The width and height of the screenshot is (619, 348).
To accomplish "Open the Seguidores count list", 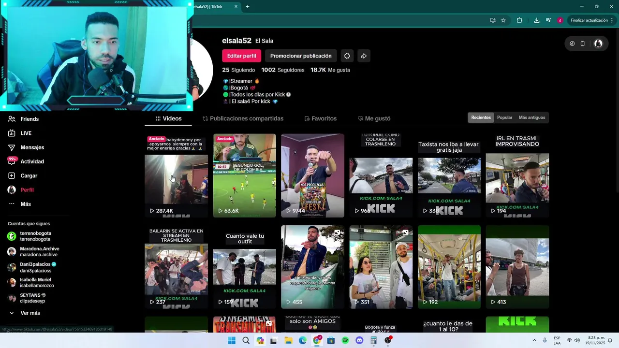I will tap(283, 70).
